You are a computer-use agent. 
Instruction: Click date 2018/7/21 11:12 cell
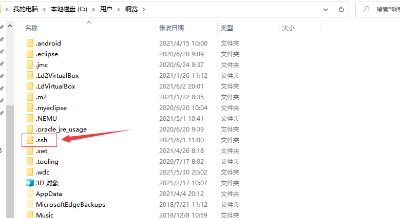click(x=183, y=205)
